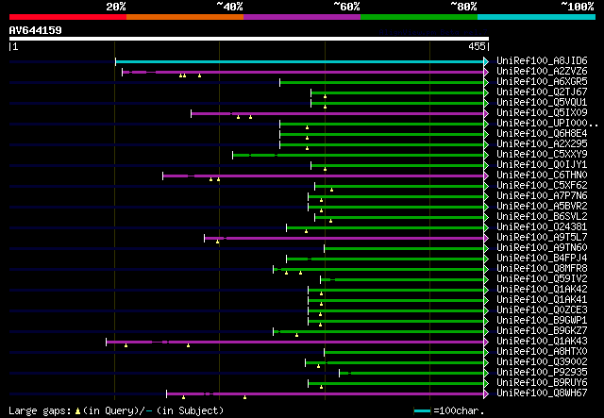604x418 pixels.
Task: Click the white query sequence bar
Action: (x=249, y=39)
